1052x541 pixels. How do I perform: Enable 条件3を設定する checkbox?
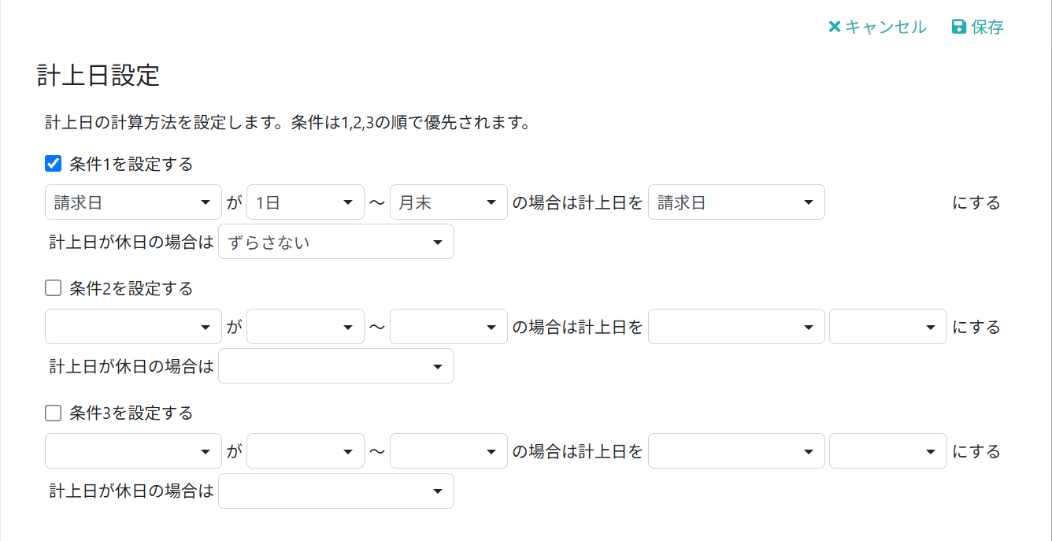[x=54, y=413]
